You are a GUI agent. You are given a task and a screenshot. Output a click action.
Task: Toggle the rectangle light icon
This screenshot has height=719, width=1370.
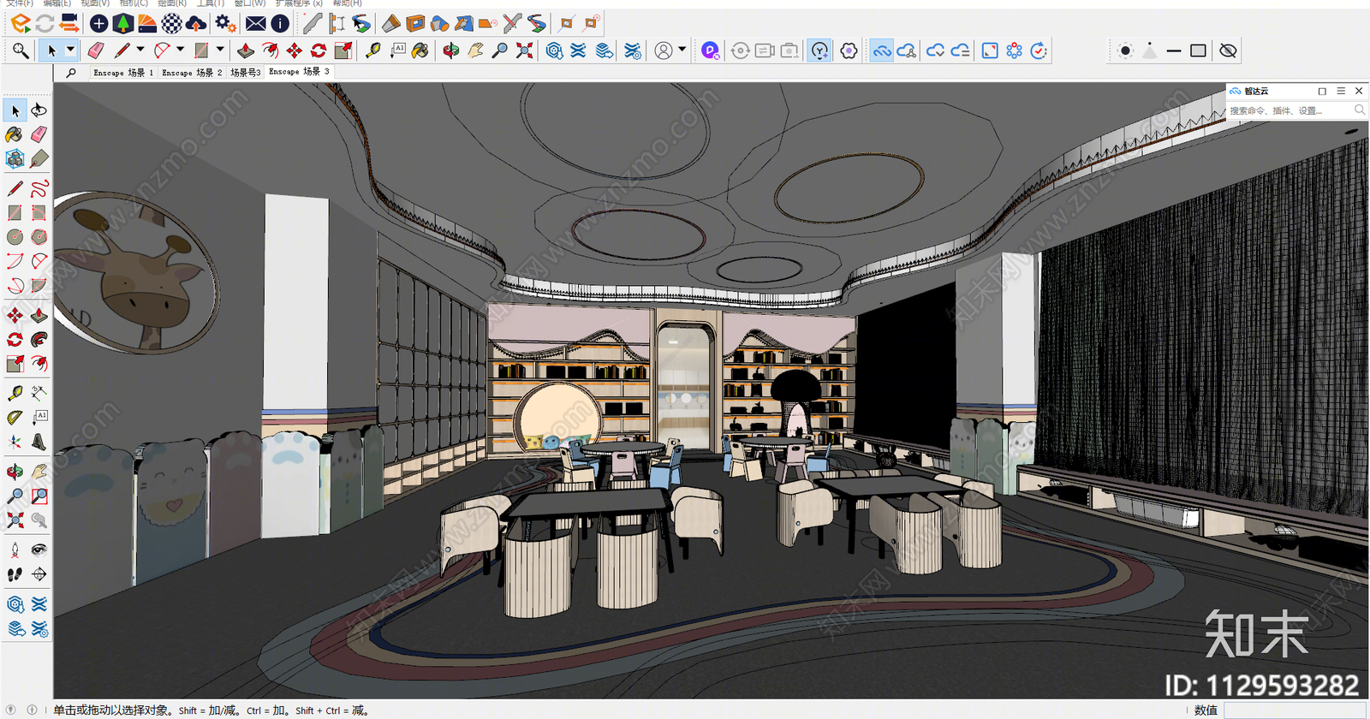pos(1198,51)
